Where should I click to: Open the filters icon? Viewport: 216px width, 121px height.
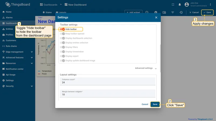coord(173,12)
